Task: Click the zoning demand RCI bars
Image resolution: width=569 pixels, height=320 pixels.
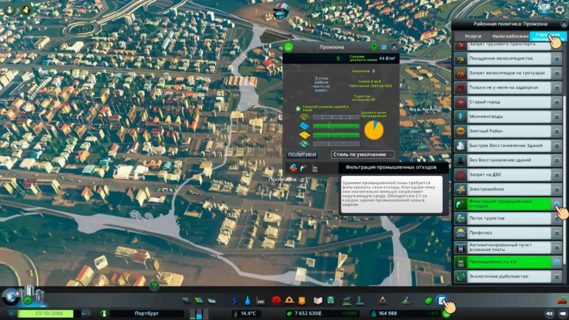Action: 199,313
